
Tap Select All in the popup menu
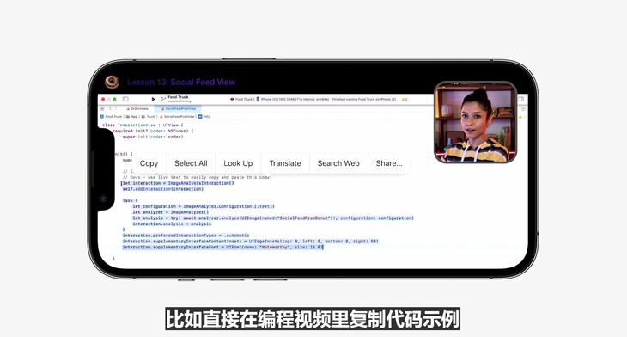click(x=191, y=163)
